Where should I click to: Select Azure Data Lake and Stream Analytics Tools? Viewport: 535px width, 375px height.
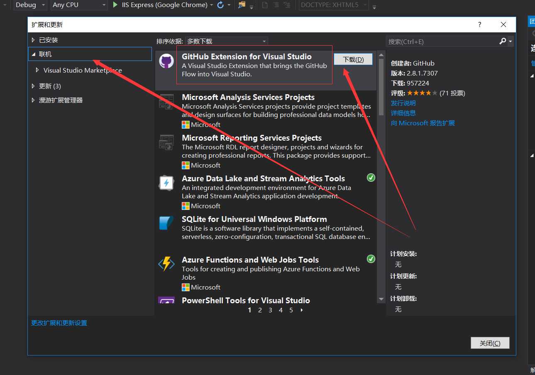266,192
